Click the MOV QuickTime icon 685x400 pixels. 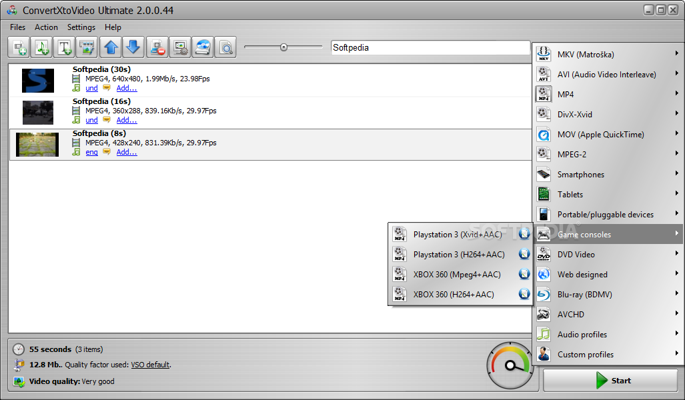click(544, 135)
